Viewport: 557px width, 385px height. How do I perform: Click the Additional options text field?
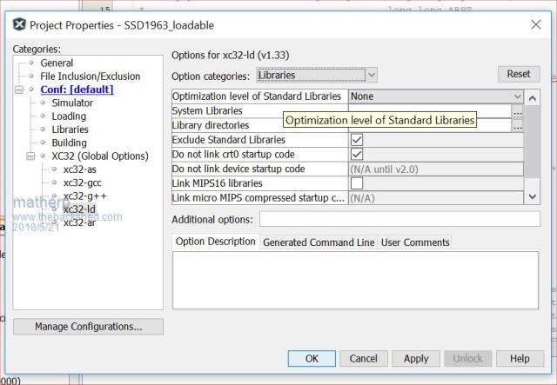tap(399, 219)
